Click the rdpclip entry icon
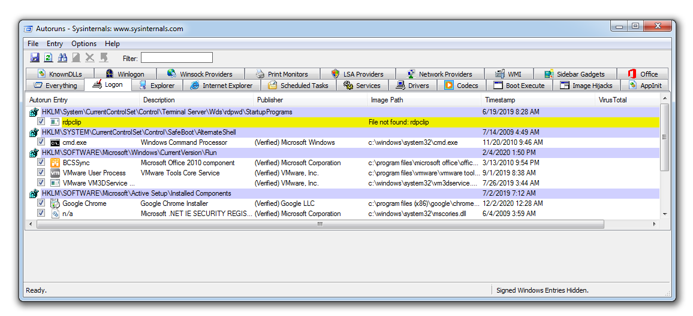Image resolution: width=693 pixels, height=316 pixels. tap(55, 122)
